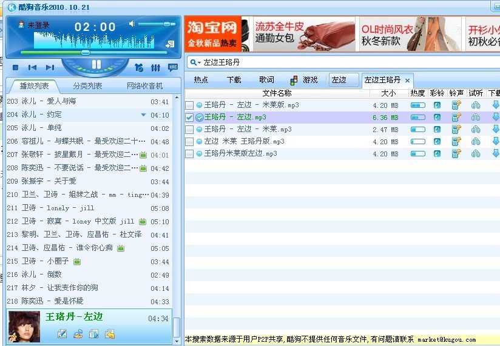Click the document icon under 王珞丹-左边
Image resolution: width=500 pixels, height=346 pixels.
(94, 334)
